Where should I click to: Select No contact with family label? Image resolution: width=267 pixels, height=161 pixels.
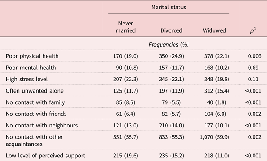(35, 102)
